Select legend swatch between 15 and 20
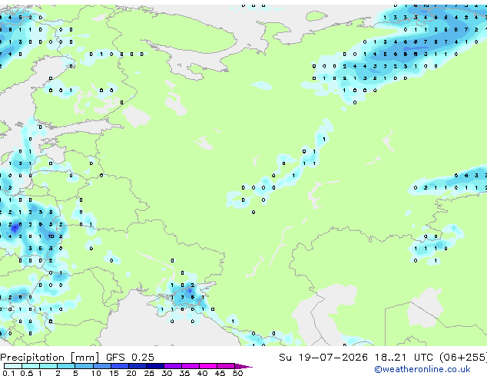Viewport: 487px width, 376px height. pos(120,366)
